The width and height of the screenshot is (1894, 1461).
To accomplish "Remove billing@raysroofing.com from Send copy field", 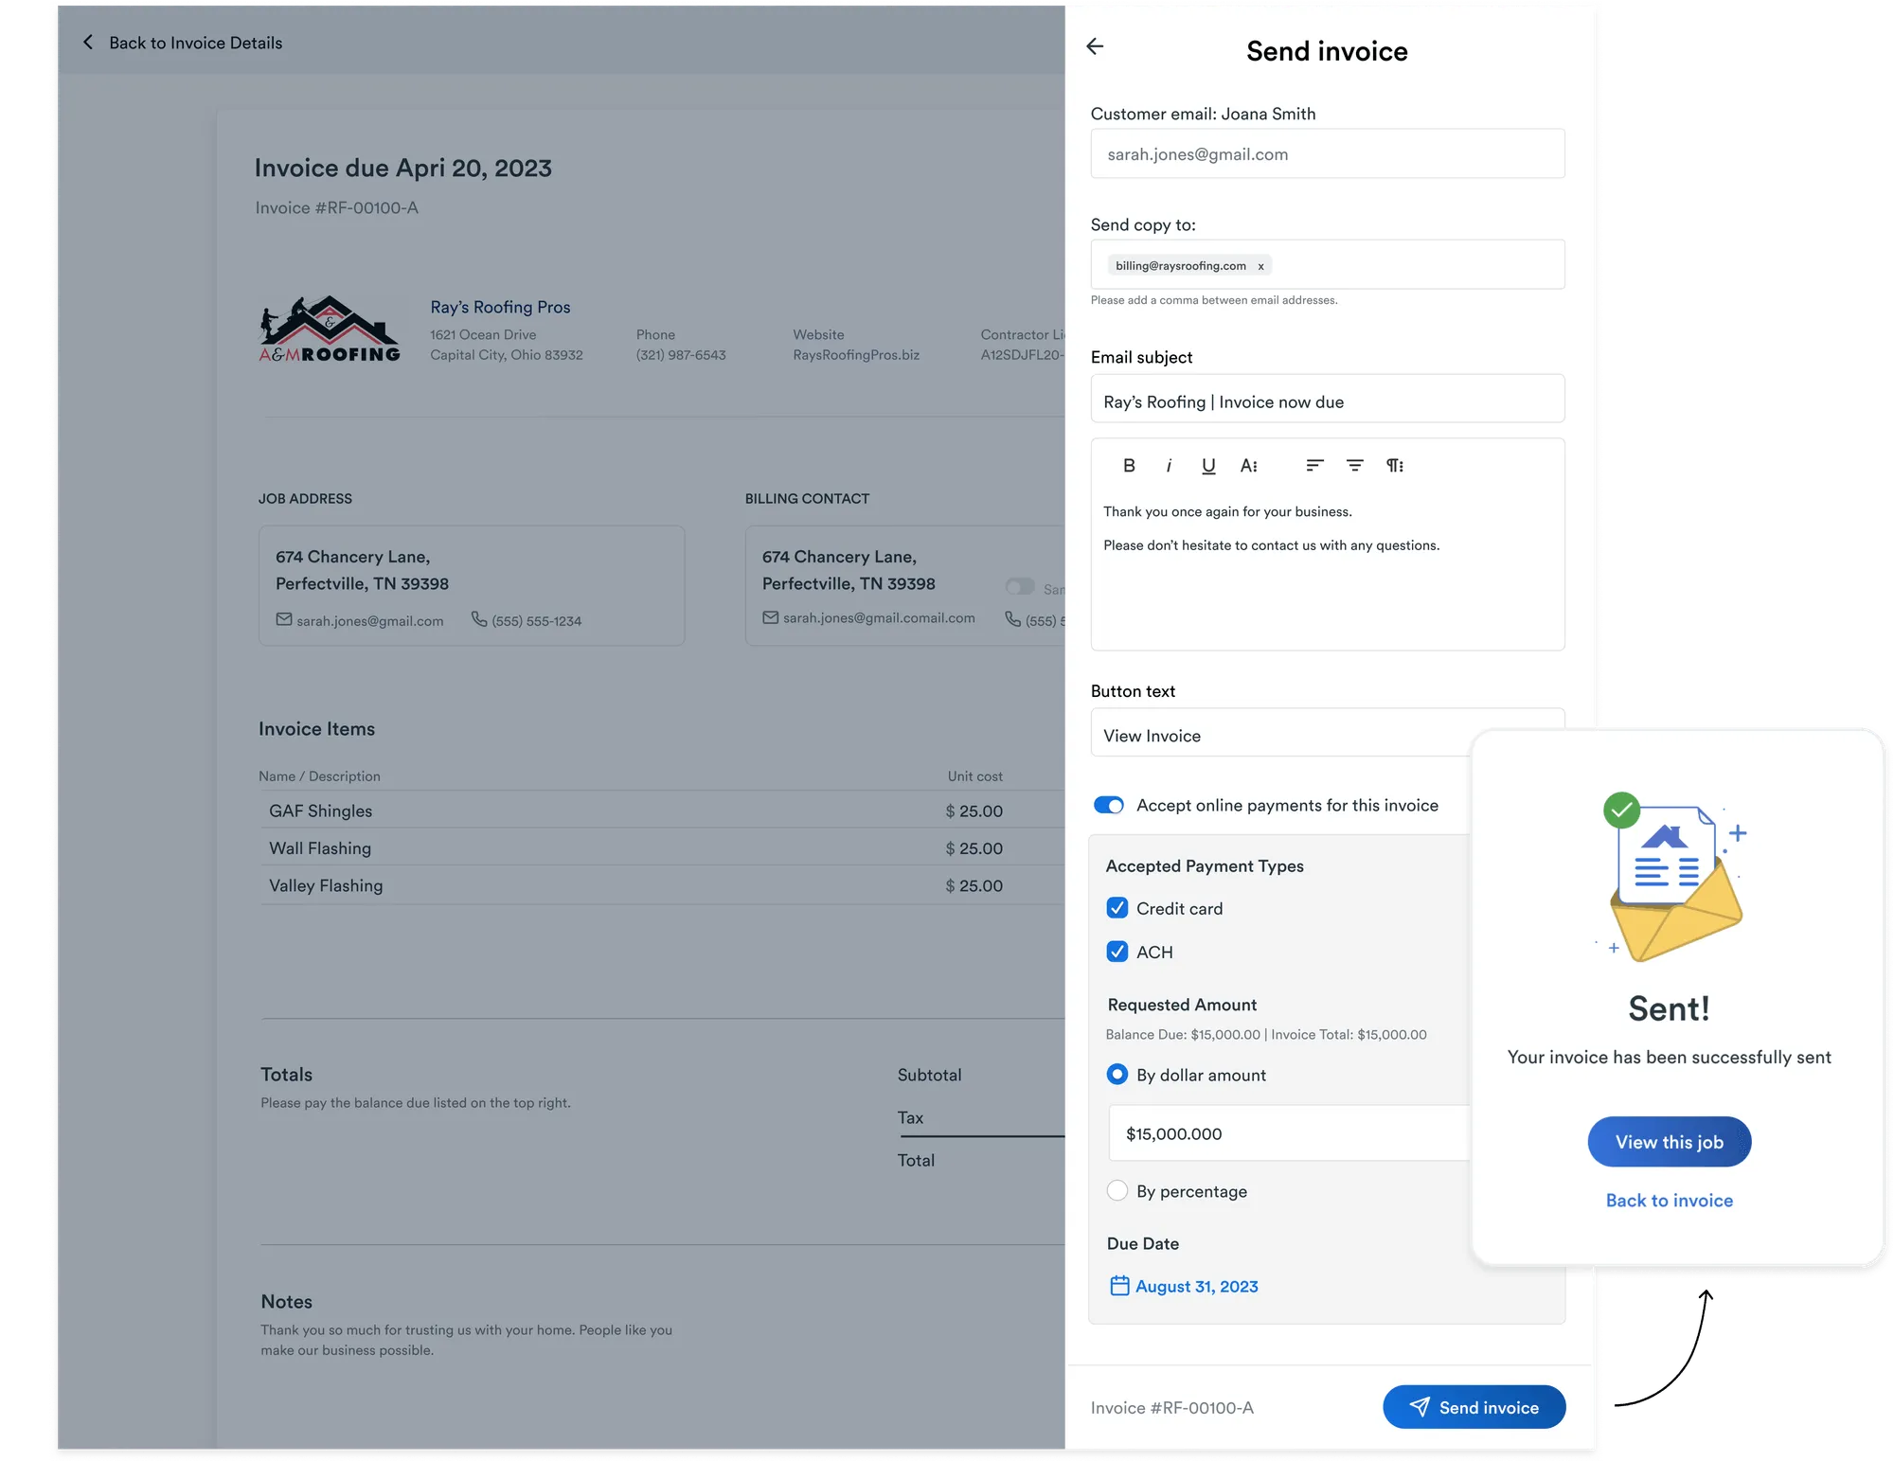I will pyautogui.click(x=1260, y=266).
